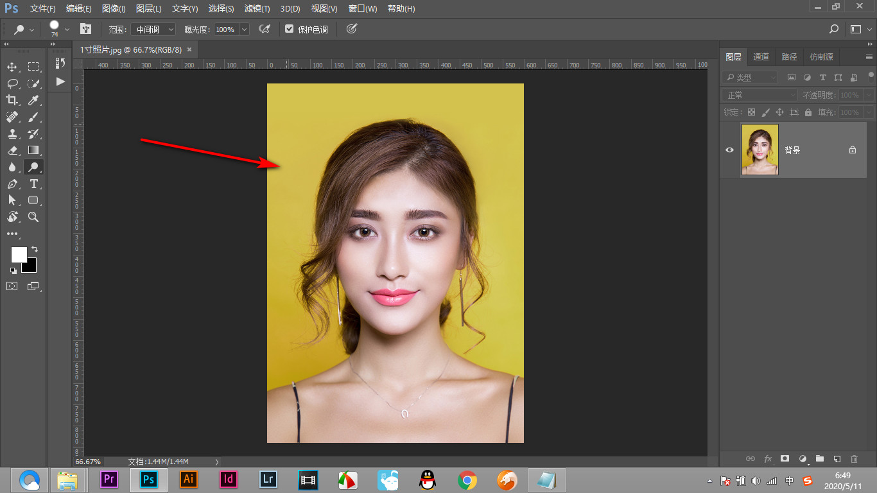
Task: Open the 滤镜(T) menu
Action: point(257,9)
